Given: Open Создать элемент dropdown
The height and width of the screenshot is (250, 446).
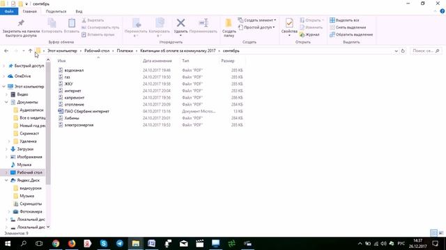Looking at the screenshot, I should 257,20.
